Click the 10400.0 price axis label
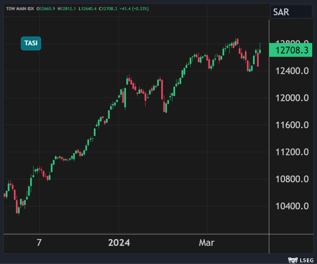317x264 pixels. click(x=292, y=206)
